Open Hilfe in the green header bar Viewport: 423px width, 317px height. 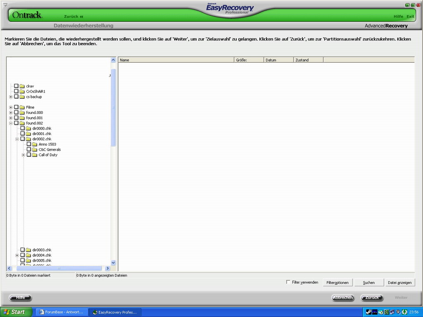(x=398, y=17)
